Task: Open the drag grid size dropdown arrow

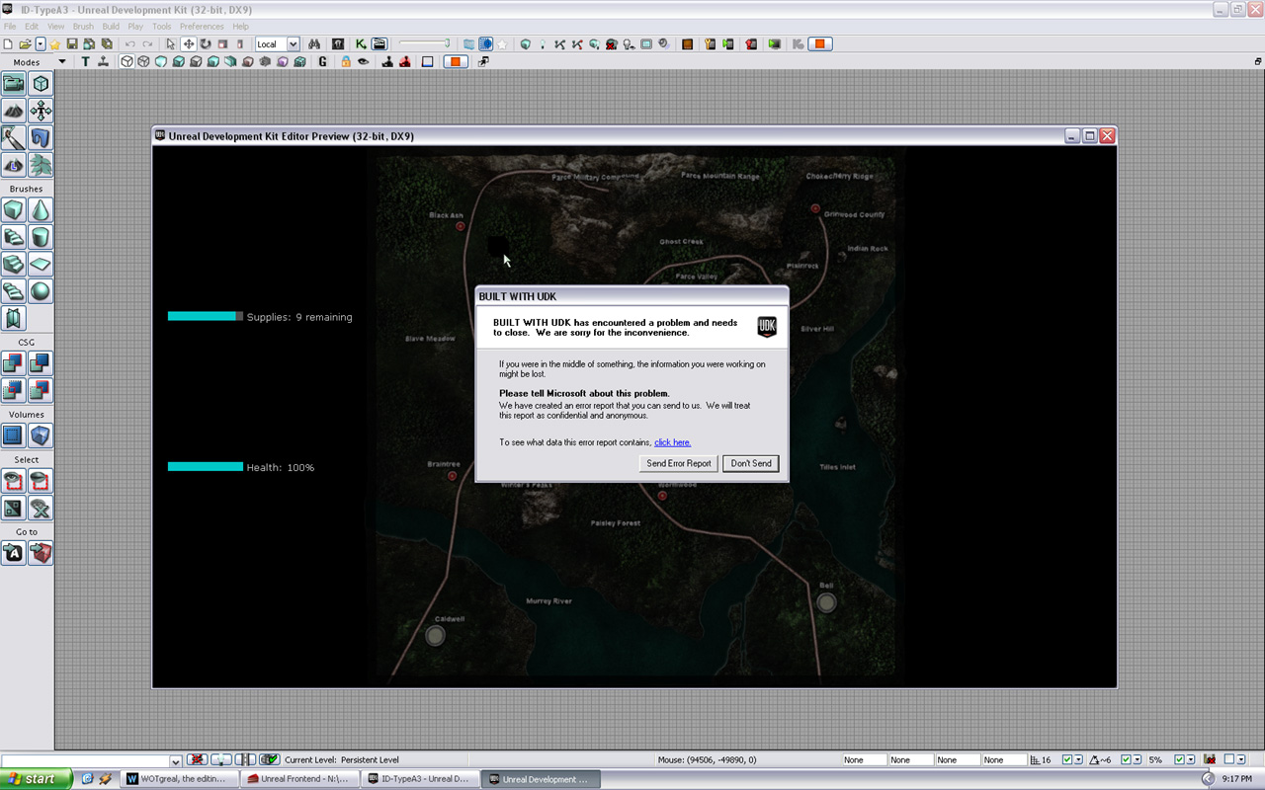Action: click(1078, 759)
